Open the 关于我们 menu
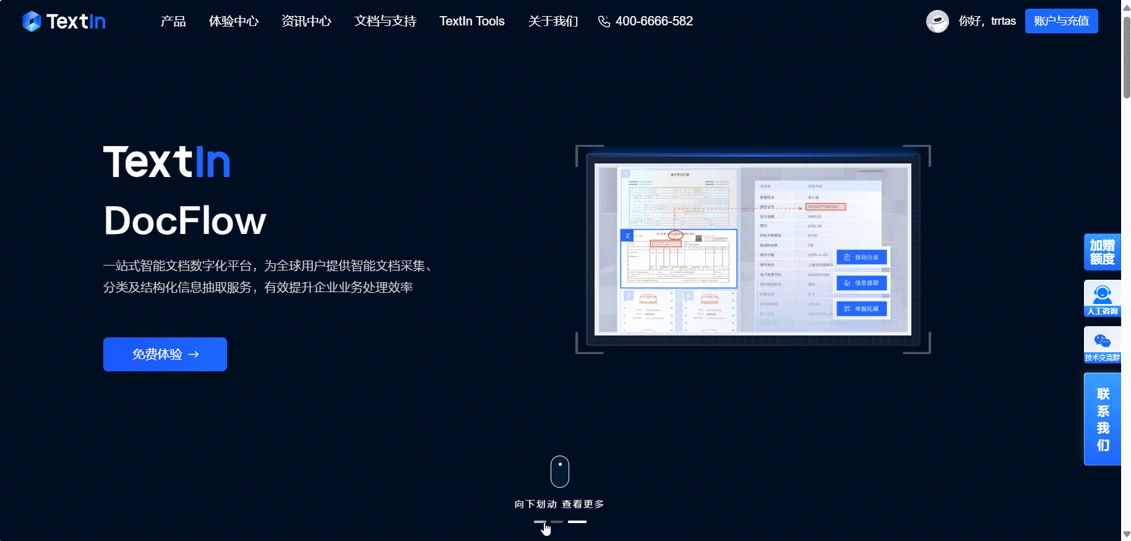This screenshot has height=541, width=1131. pyautogui.click(x=553, y=21)
